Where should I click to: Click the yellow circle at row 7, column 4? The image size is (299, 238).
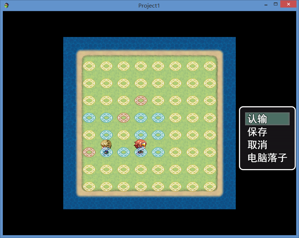tap(141, 169)
